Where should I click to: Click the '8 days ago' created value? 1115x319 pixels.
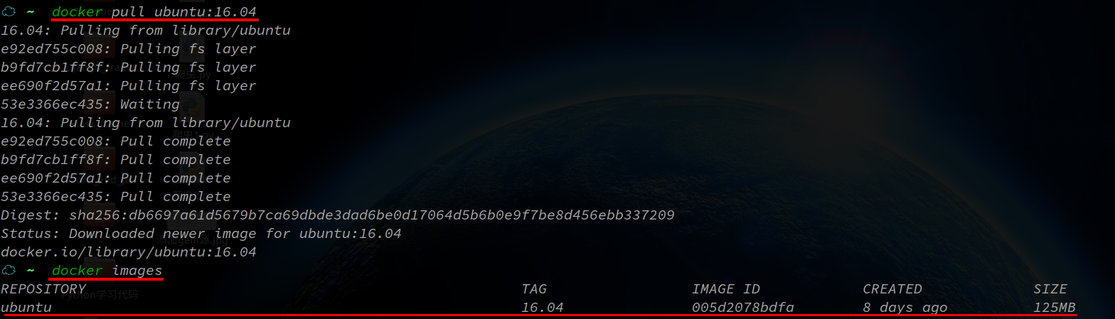[x=905, y=308]
